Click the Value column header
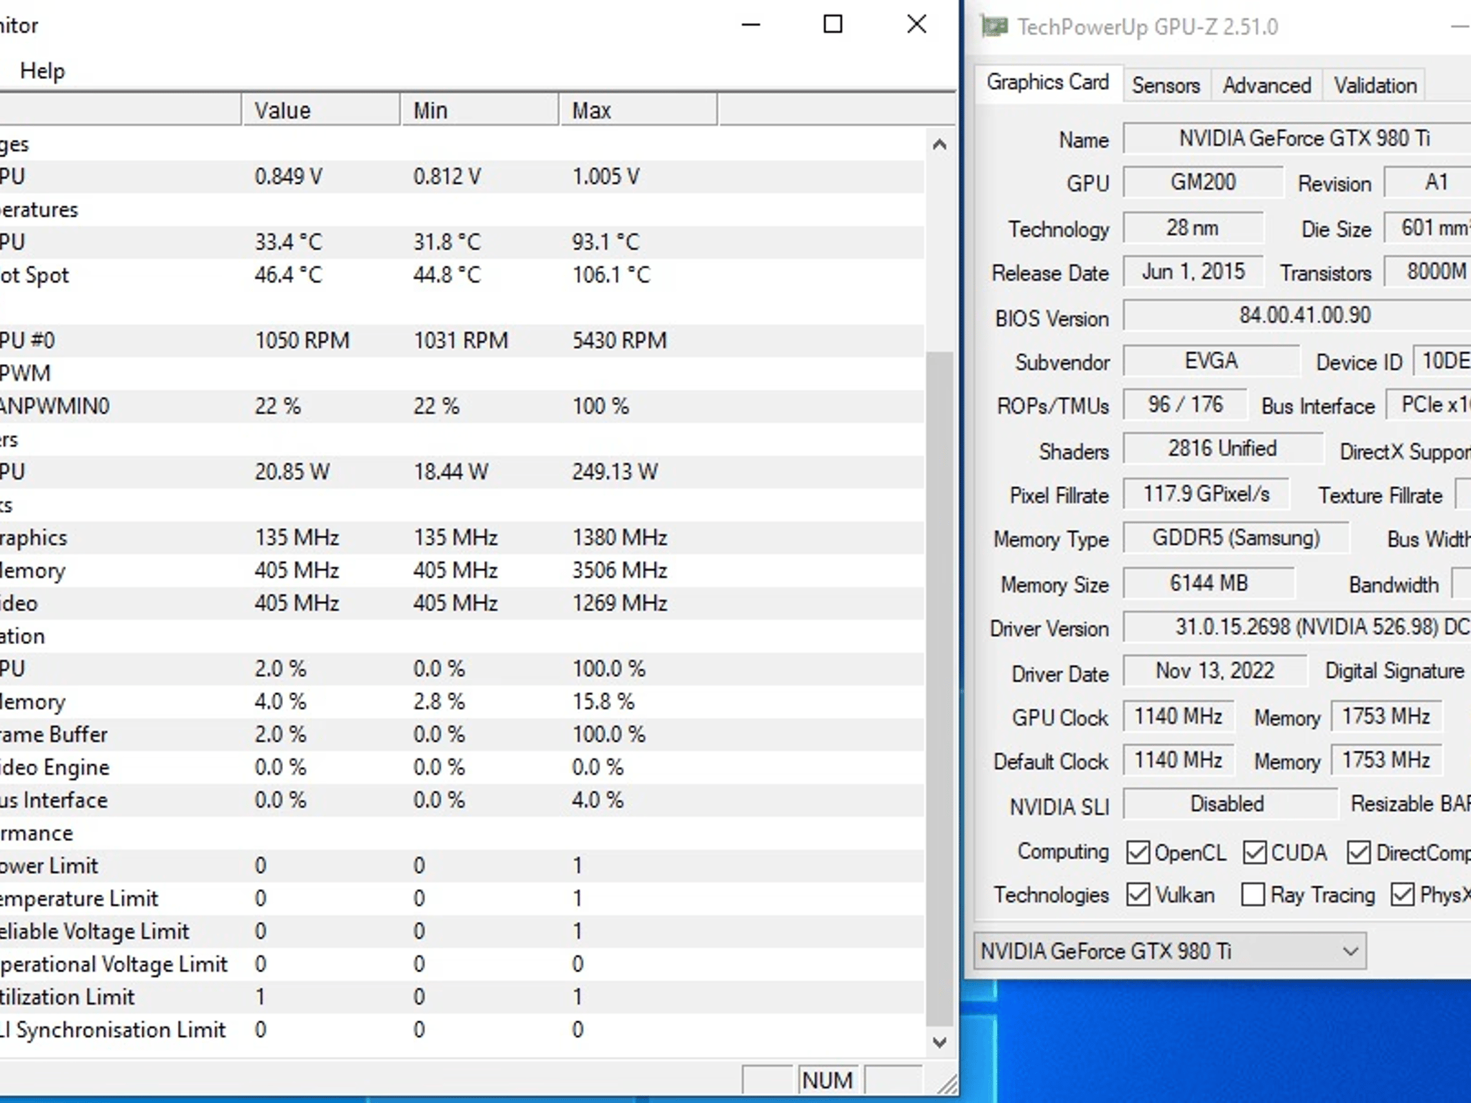 click(x=321, y=110)
